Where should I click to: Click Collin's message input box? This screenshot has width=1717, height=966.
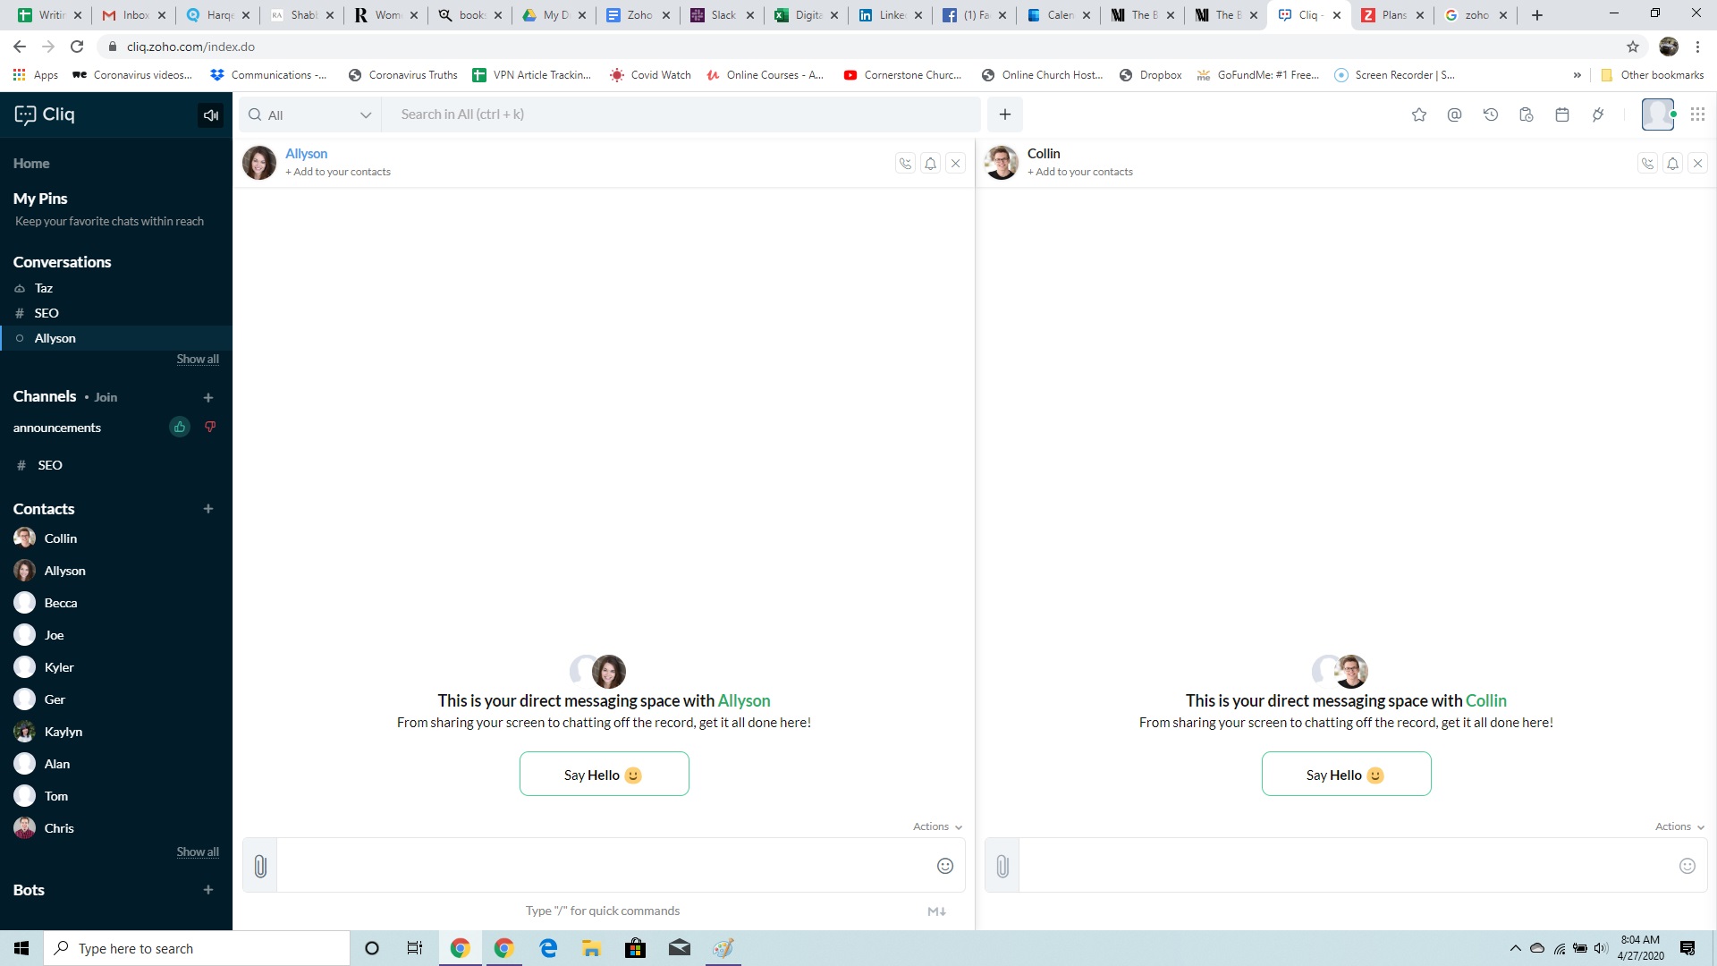1347,866
